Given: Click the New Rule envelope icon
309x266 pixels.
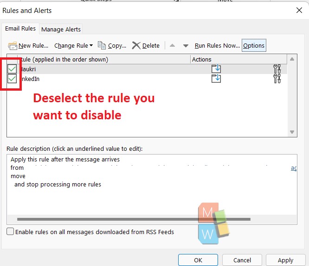Looking at the screenshot, I should 13,46.
